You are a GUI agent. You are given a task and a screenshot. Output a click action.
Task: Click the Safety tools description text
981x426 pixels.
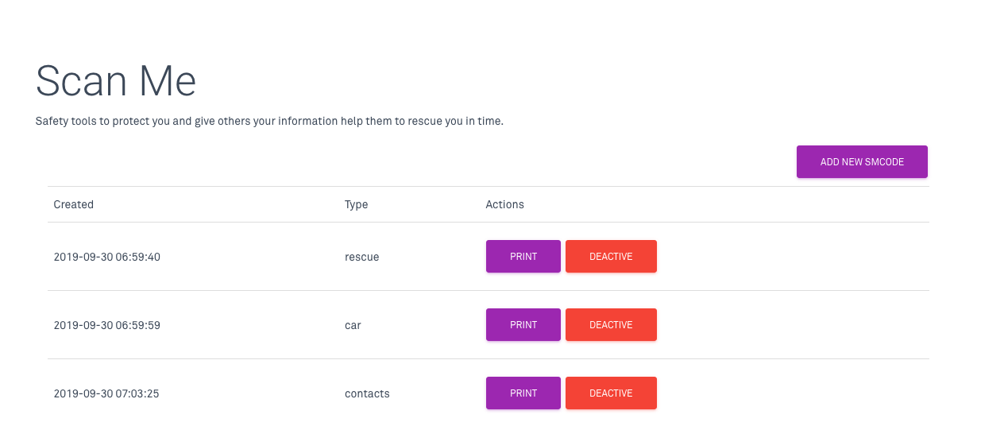coord(269,122)
